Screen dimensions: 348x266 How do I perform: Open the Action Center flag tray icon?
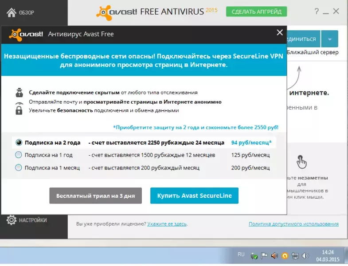[x=264, y=256]
